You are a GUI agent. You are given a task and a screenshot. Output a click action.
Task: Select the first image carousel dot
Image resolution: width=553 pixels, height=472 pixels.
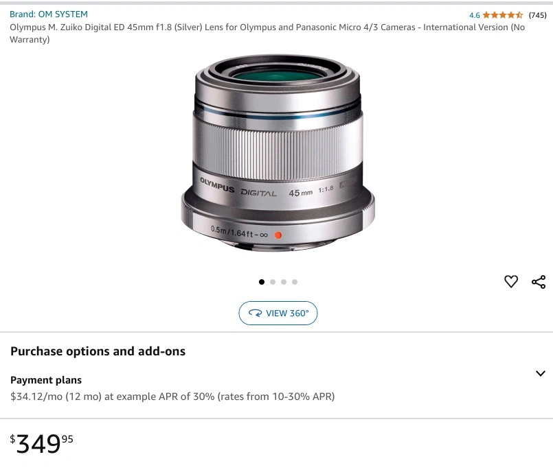(x=262, y=282)
